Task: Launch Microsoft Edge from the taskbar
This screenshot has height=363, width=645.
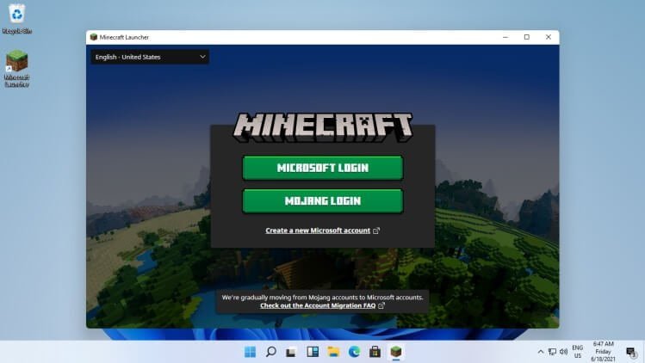Action: click(354, 352)
